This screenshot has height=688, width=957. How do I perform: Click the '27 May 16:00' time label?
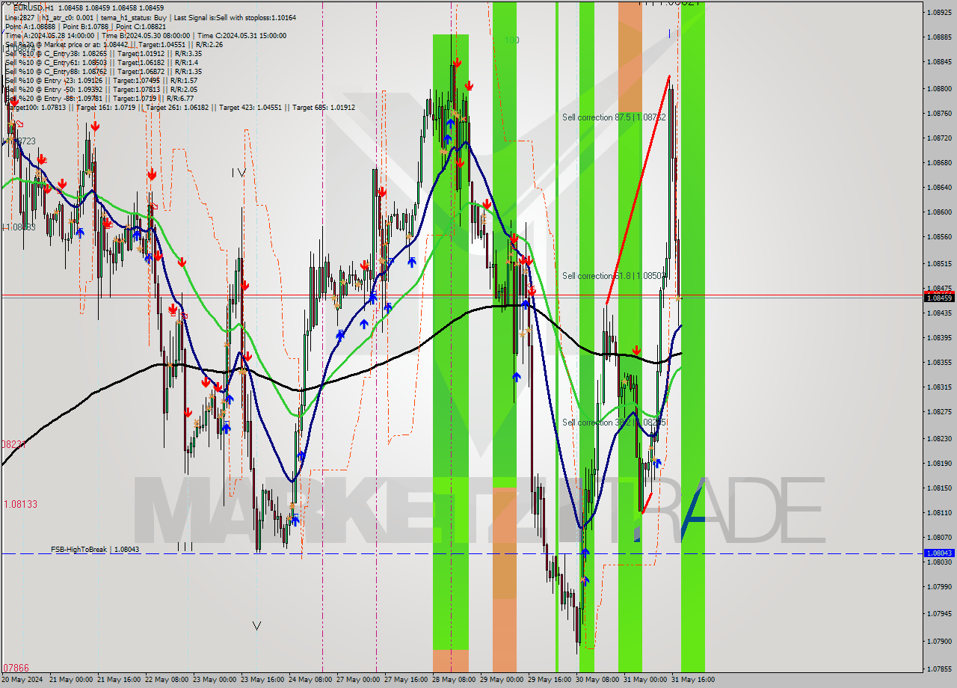click(x=406, y=680)
